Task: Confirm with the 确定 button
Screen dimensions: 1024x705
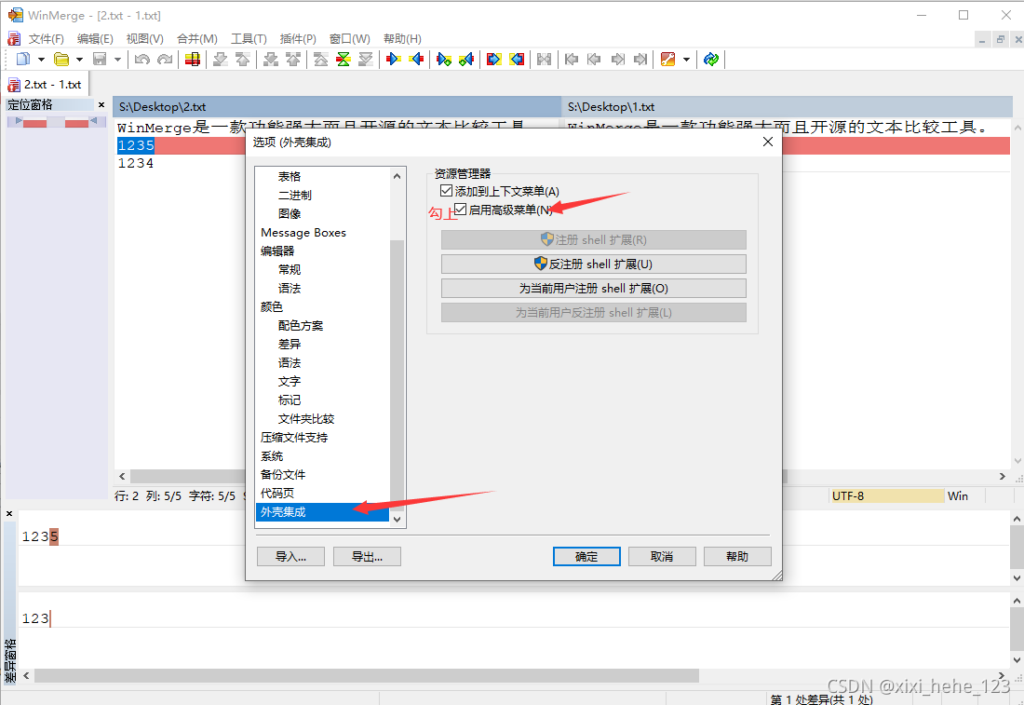Action: click(x=586, y=557)
